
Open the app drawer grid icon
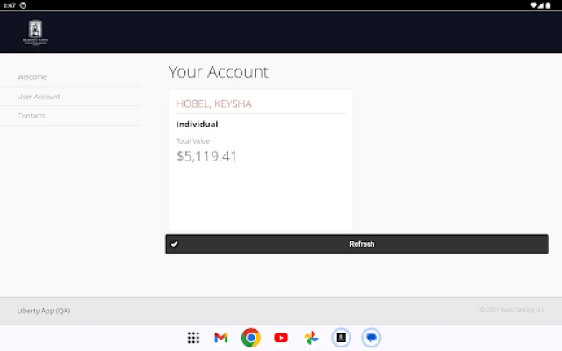193,337
